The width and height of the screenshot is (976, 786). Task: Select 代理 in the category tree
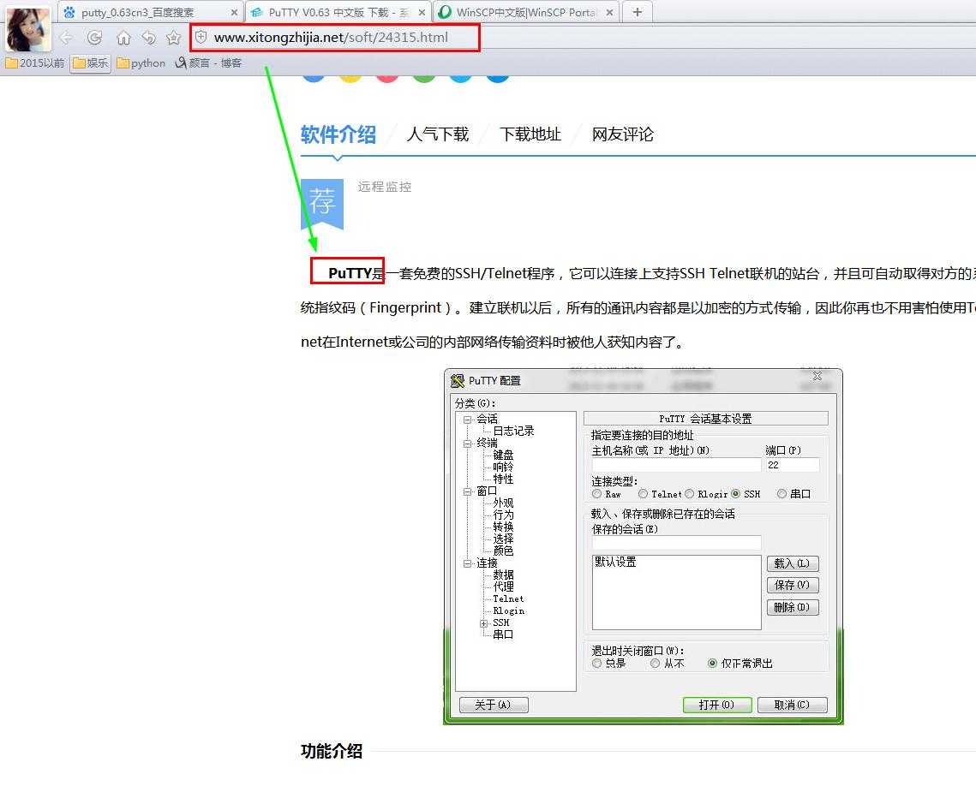pyautogui.click(x=503, y=587)
